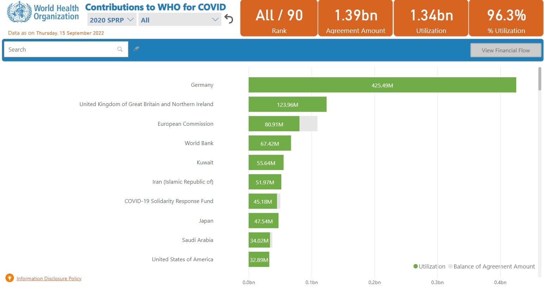The width and height of the screenshot is (544, 289).
Task: Expand the All filter dropdown
Action: coord(180,20)
